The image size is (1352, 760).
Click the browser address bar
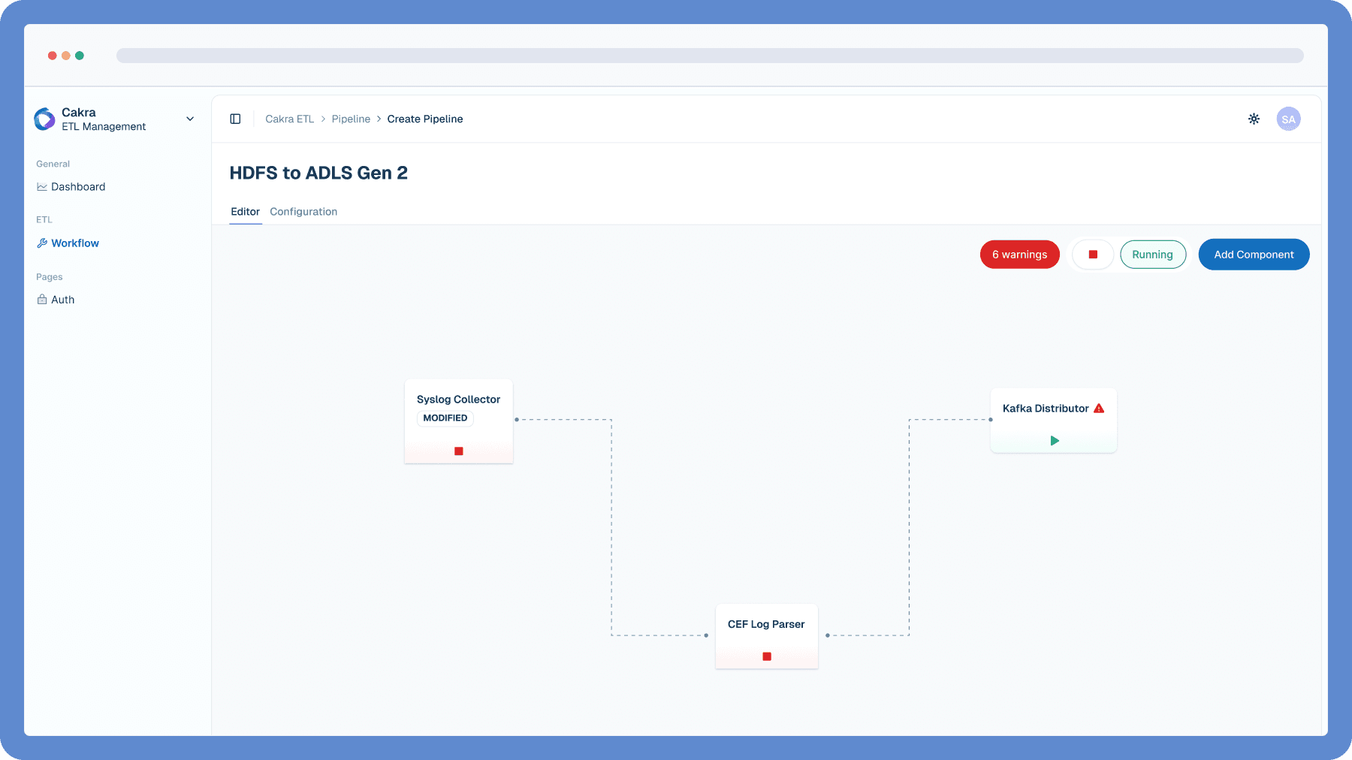tap(710, 56)
